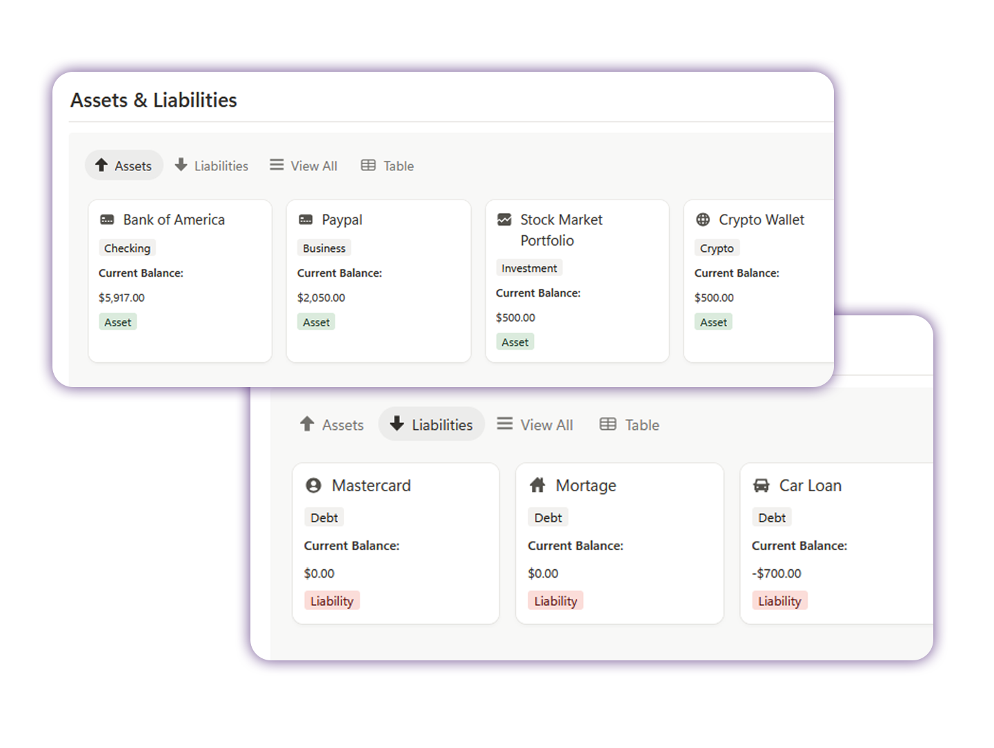Click the car icon beside Car Loan
The height and width of the screenshot is (748, 994).
click(761, 486)
